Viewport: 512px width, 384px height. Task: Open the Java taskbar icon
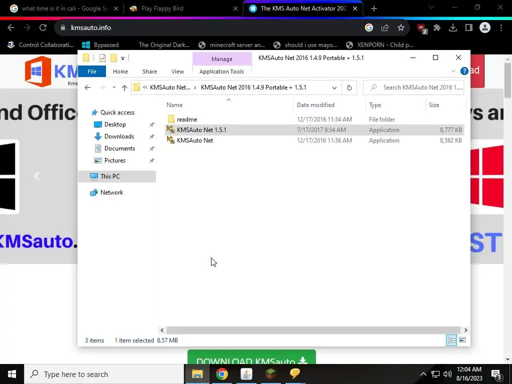pyautogui.click(x=246, y=374)
